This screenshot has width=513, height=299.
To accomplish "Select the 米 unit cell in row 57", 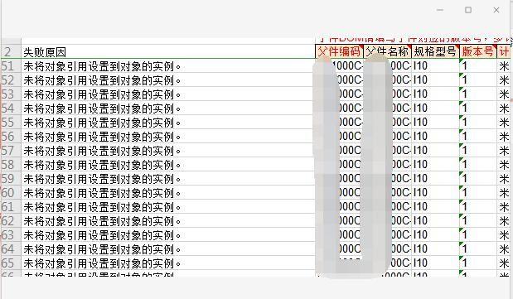I will click(x=504, y=151).
